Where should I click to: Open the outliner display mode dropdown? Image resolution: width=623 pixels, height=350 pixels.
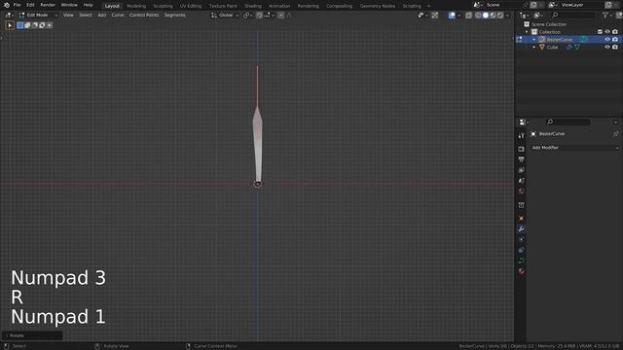point(537,16)
